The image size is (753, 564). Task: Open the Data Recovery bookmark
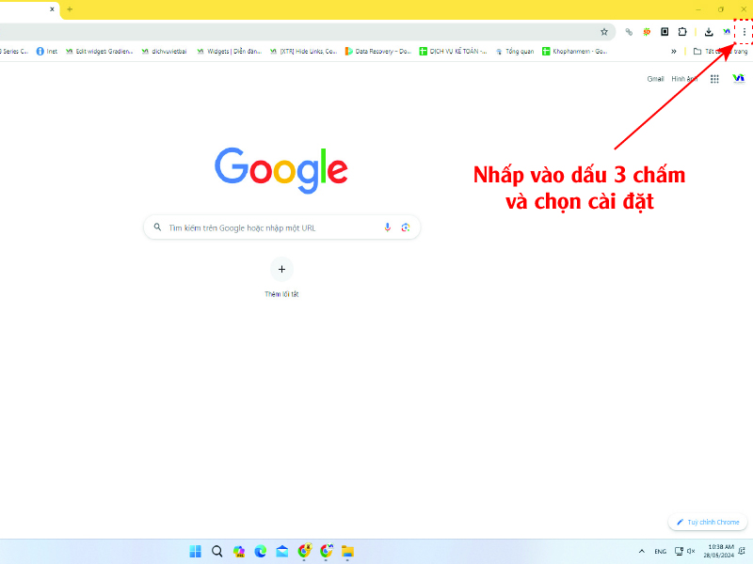pos(378,52)
